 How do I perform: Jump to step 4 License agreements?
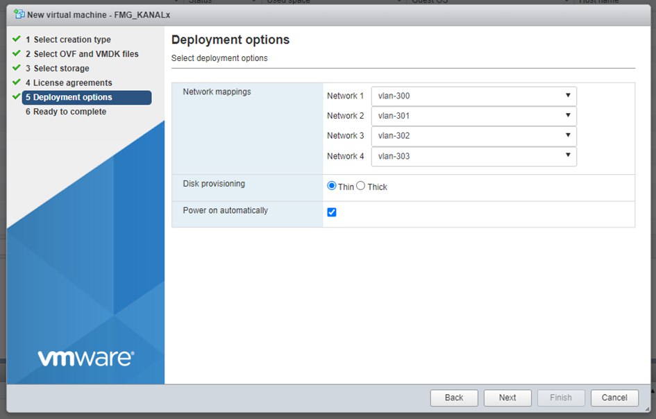(72, 83)
